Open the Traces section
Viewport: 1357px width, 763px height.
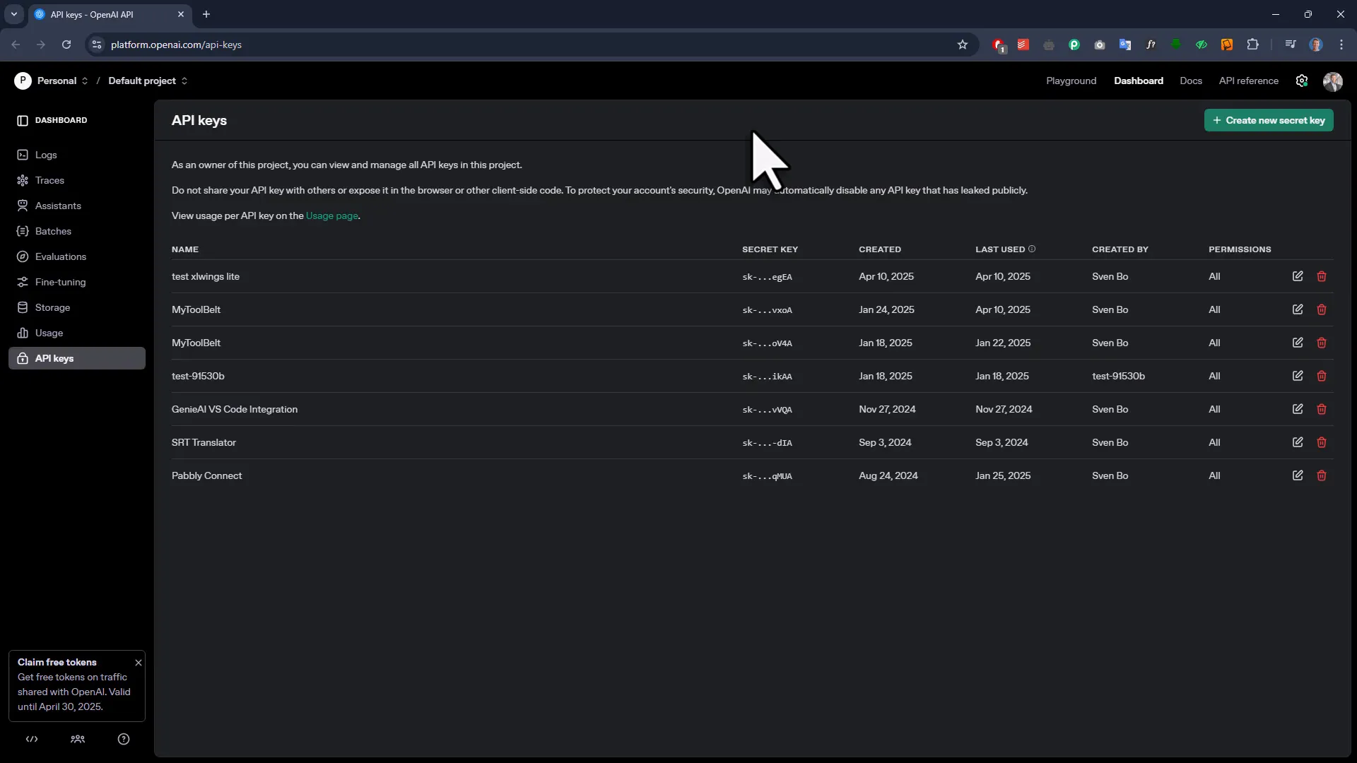(49, 180)
